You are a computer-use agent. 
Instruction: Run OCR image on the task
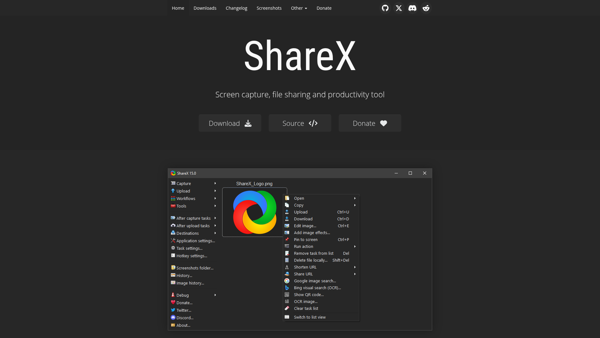[306, 301]
